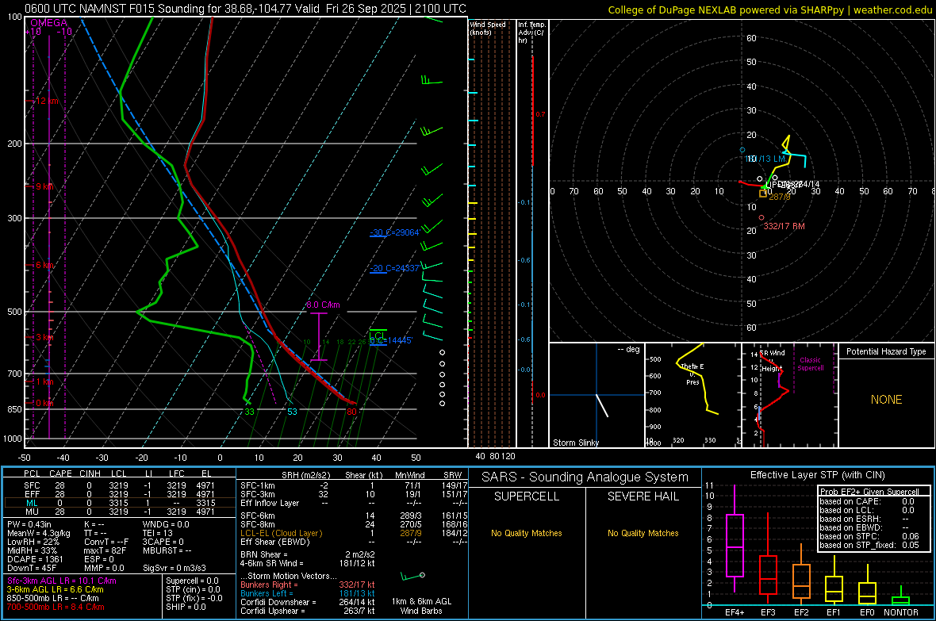Image resolution: width=936 pixels, height=621 pixels.
Task: Select the EFF parcel row
Action: (120, 494)
